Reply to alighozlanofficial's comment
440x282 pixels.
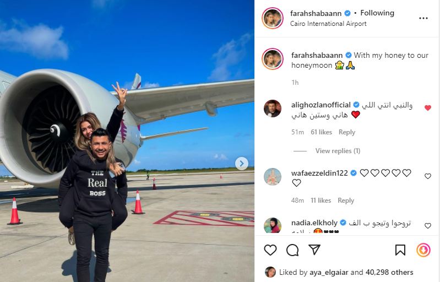(x=347, y=132)
